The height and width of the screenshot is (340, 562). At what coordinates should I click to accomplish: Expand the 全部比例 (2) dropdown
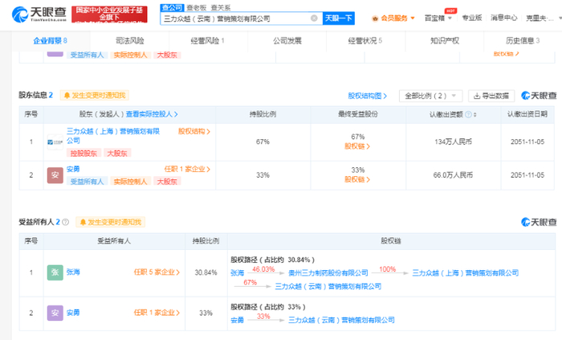click(430, 96)
